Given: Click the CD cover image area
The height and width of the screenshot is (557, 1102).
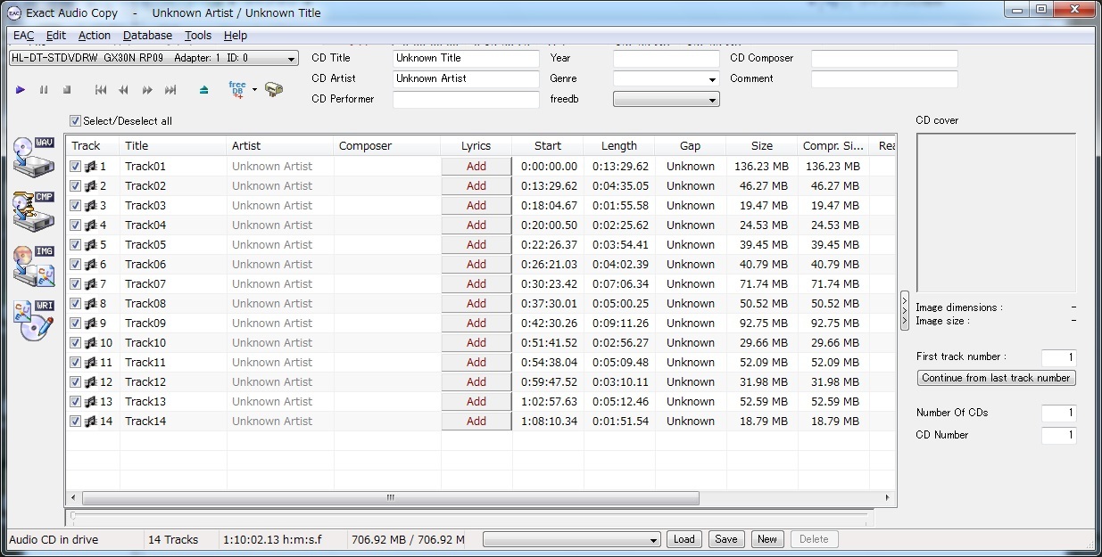Looking at the screenshot, I should coord(996,213).
